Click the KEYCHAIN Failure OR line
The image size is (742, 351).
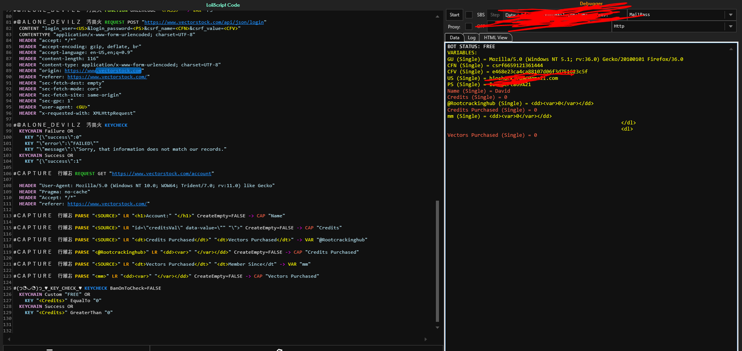pyautogui.click(x=46, y=131)
